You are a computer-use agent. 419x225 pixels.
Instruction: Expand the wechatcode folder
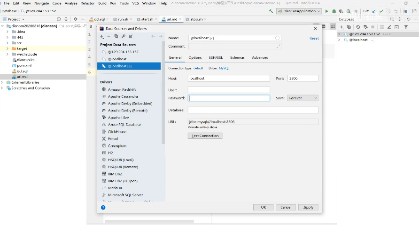tap(8, 54)
